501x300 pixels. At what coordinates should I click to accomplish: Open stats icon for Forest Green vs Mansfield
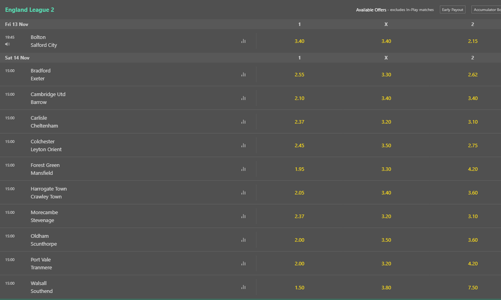243,169
